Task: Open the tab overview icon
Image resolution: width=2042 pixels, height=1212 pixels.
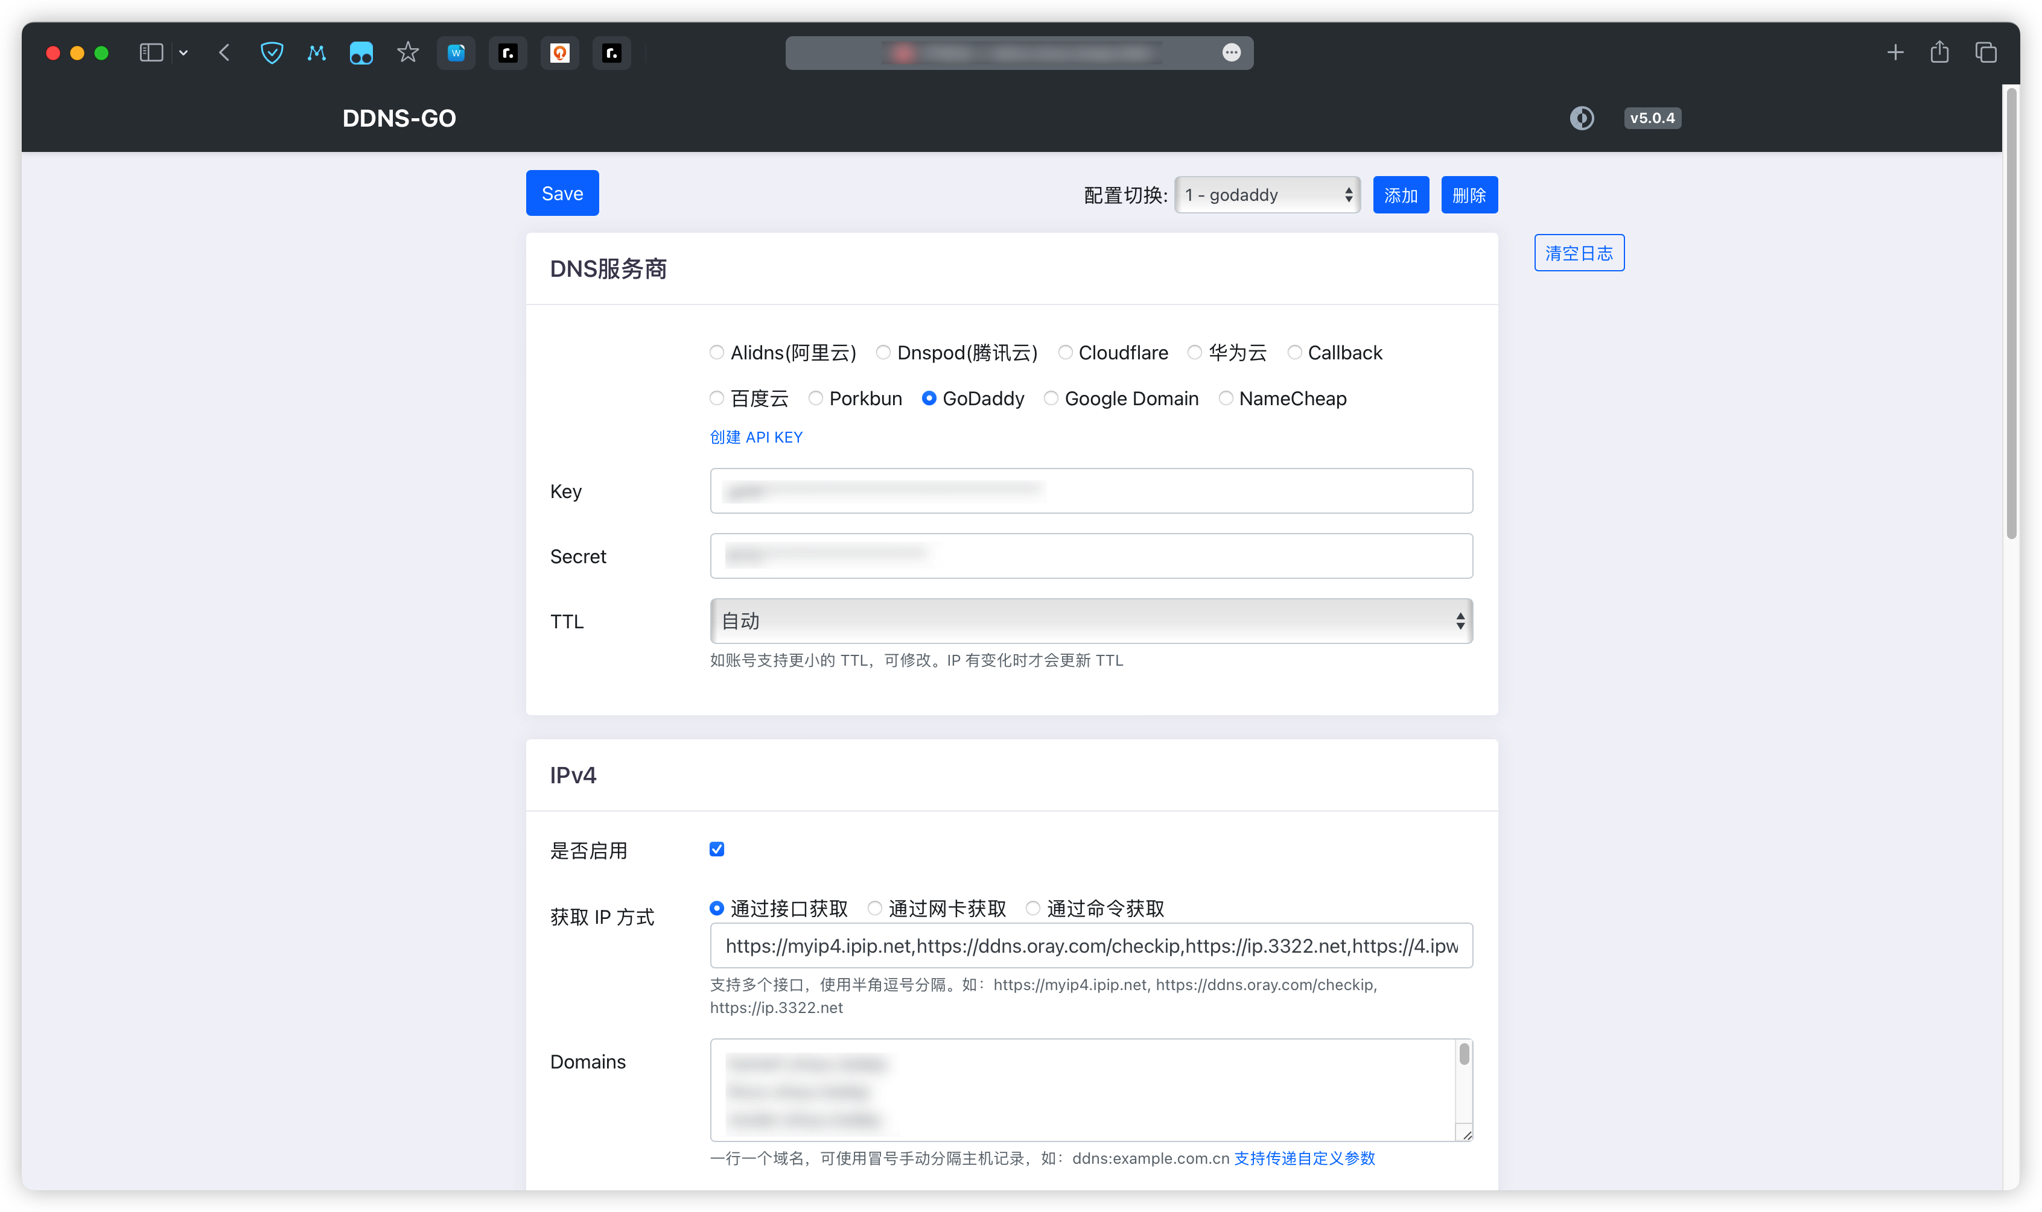Action: [x=1986, y=53]
